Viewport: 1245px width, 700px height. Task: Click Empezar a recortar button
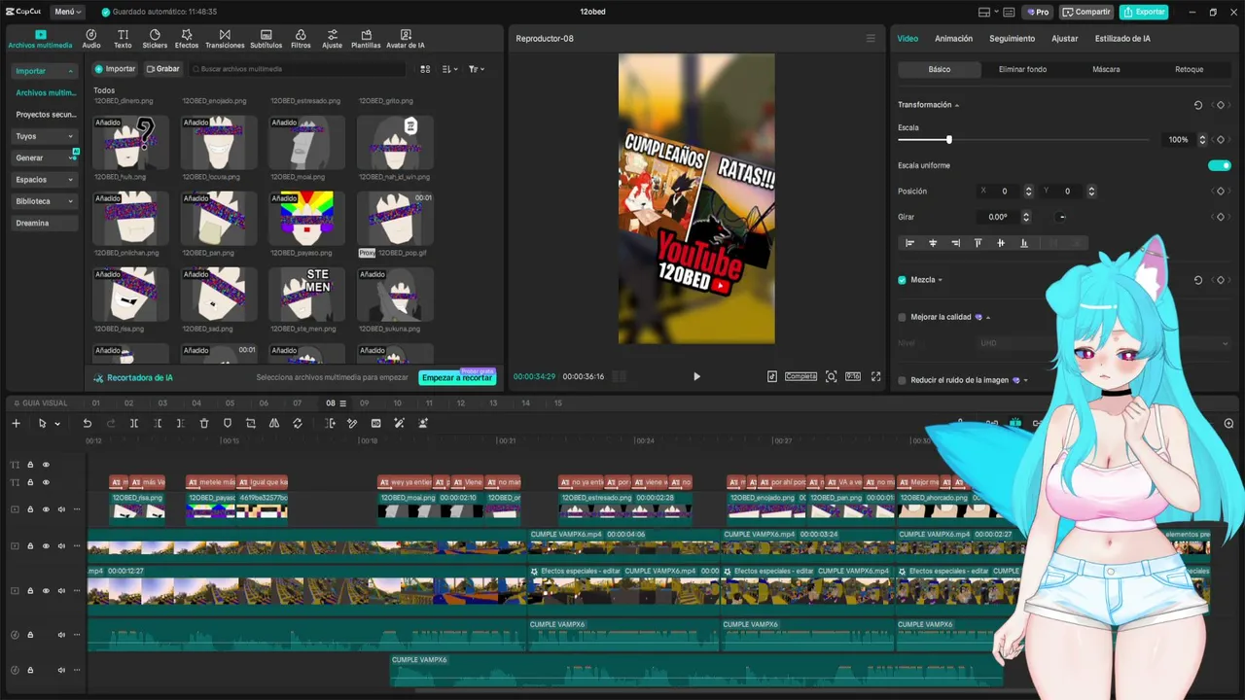click(457, 377)
